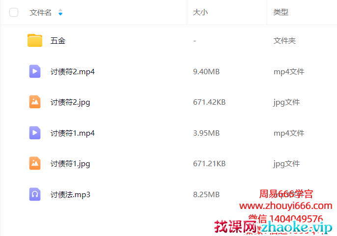Click the image icon for 讨债符2.jpg
The width and height of the screenshot is (337, 236).
coord(35,102)
